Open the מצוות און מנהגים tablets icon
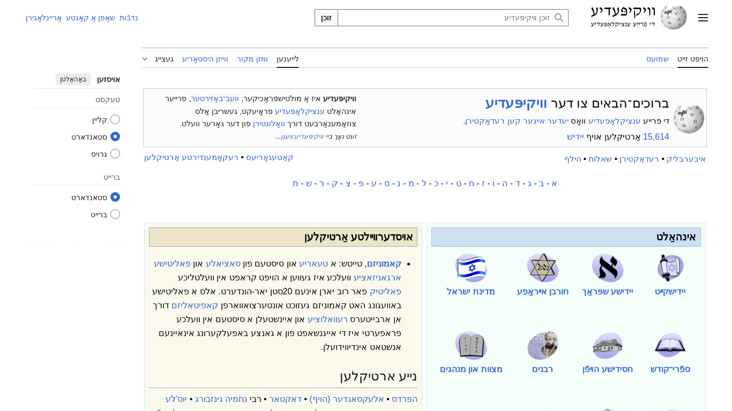Image resolution: width=732 pixels, height=411 pixels. pyautogui.click(x=471, y=345)
